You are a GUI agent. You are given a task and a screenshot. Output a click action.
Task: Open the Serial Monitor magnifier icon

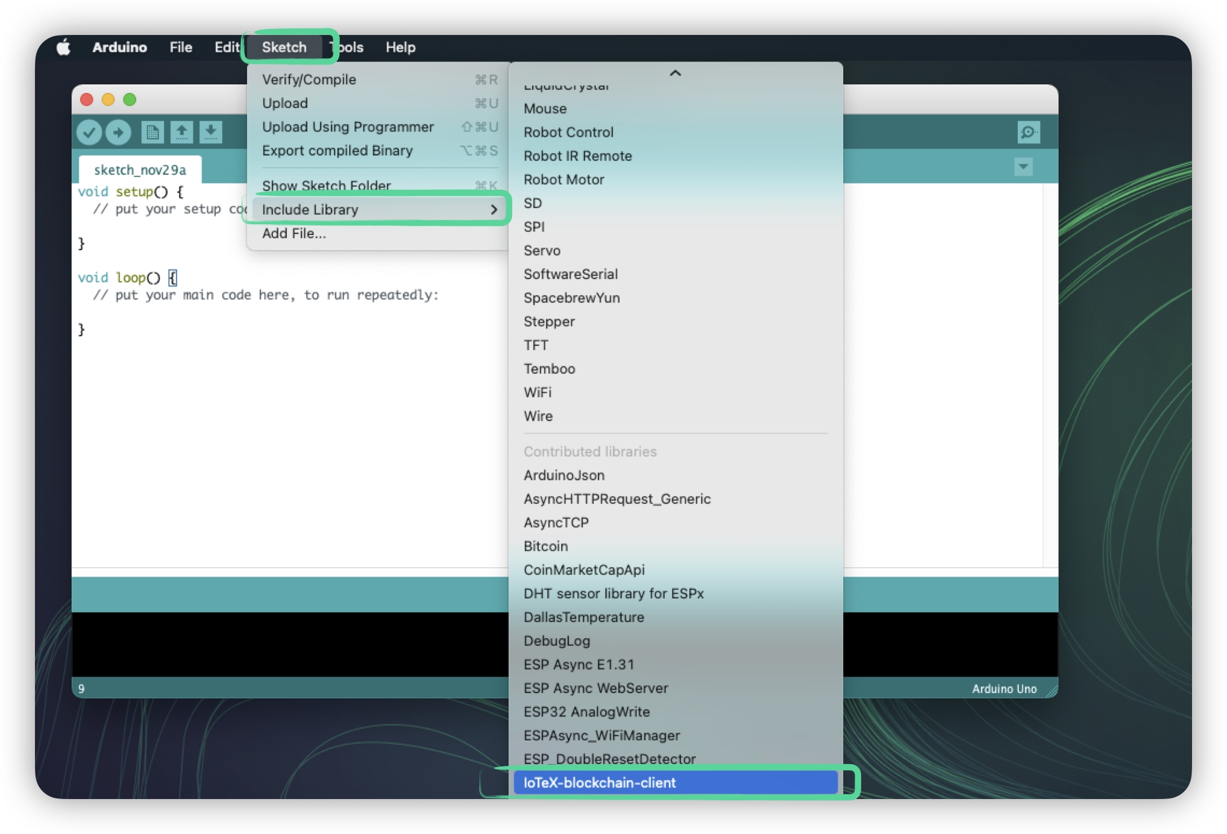(x=1028, y=132)
